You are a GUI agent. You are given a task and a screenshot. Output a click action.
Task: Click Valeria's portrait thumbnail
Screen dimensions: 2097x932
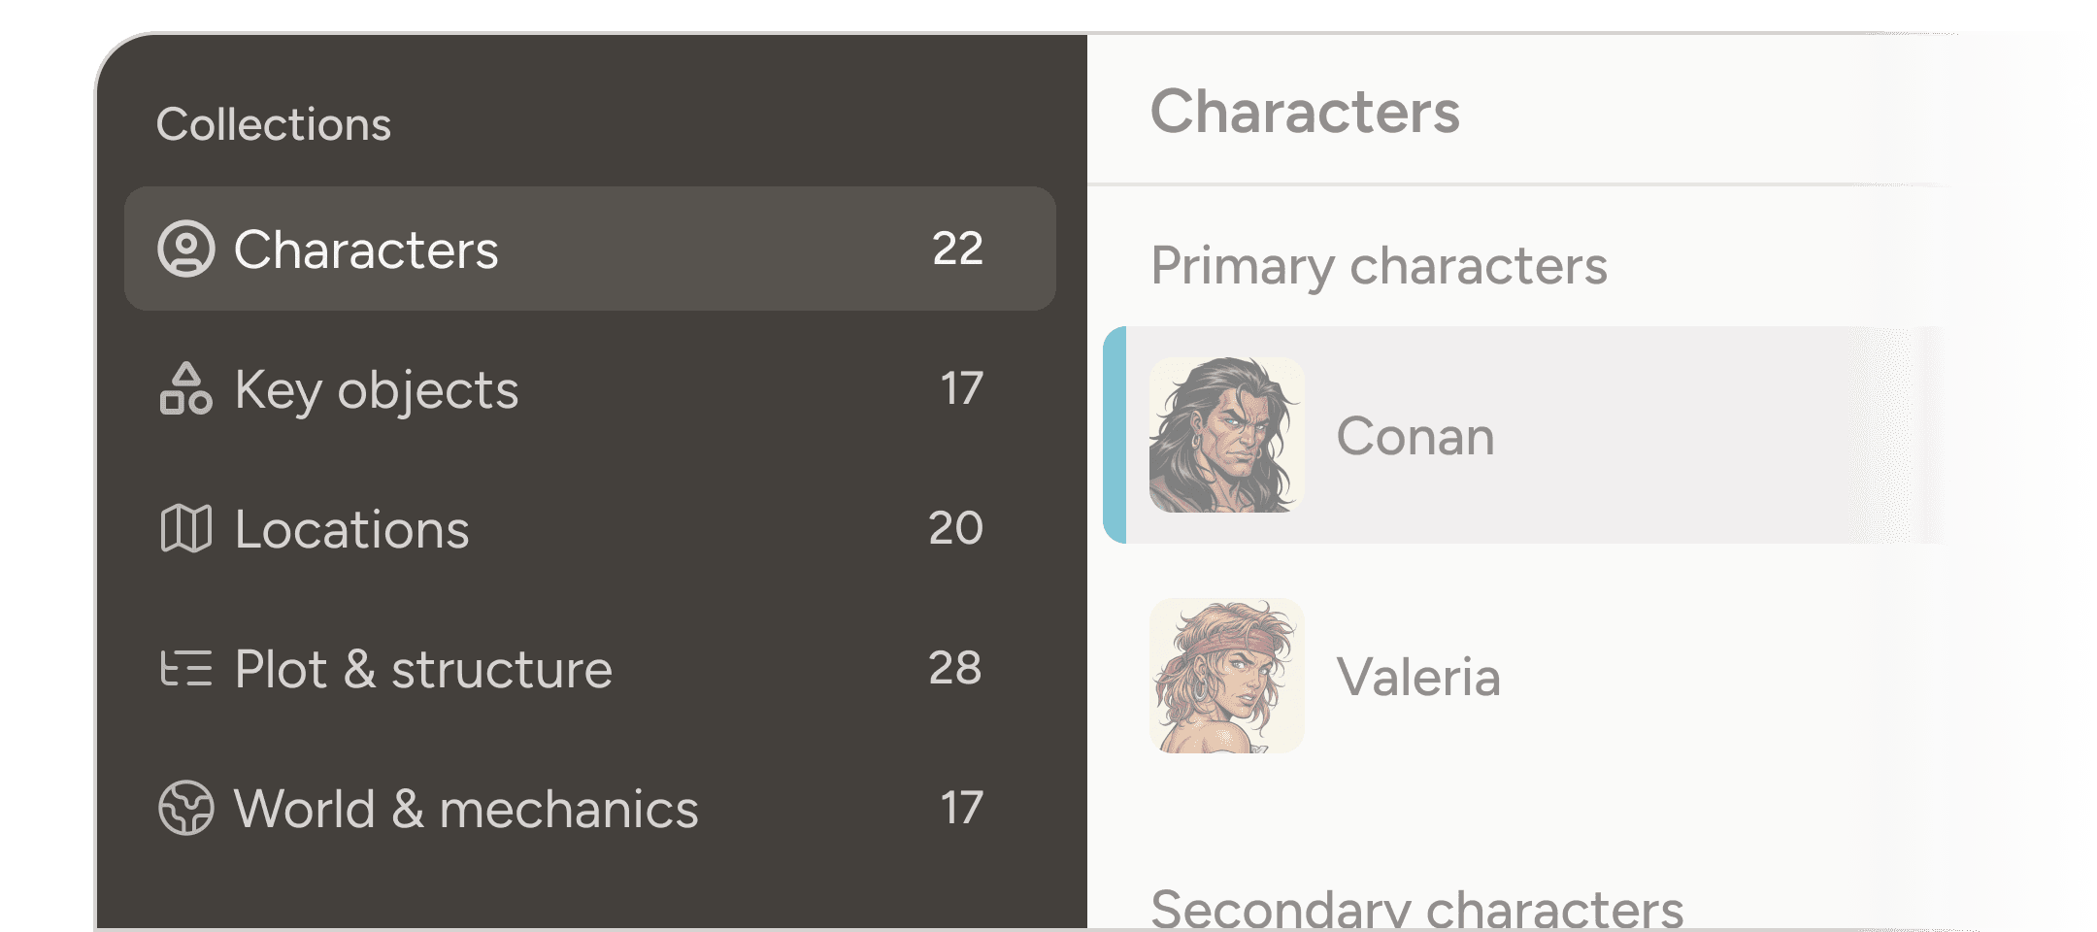pos(1227,678)
